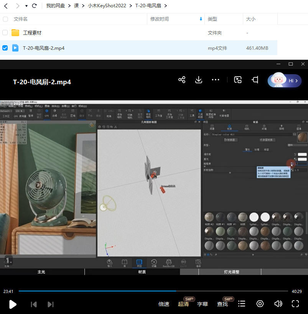The image size is (308, 314).
Task: Check the 工程素材 folder checkbox
Action: coord(5,33)
